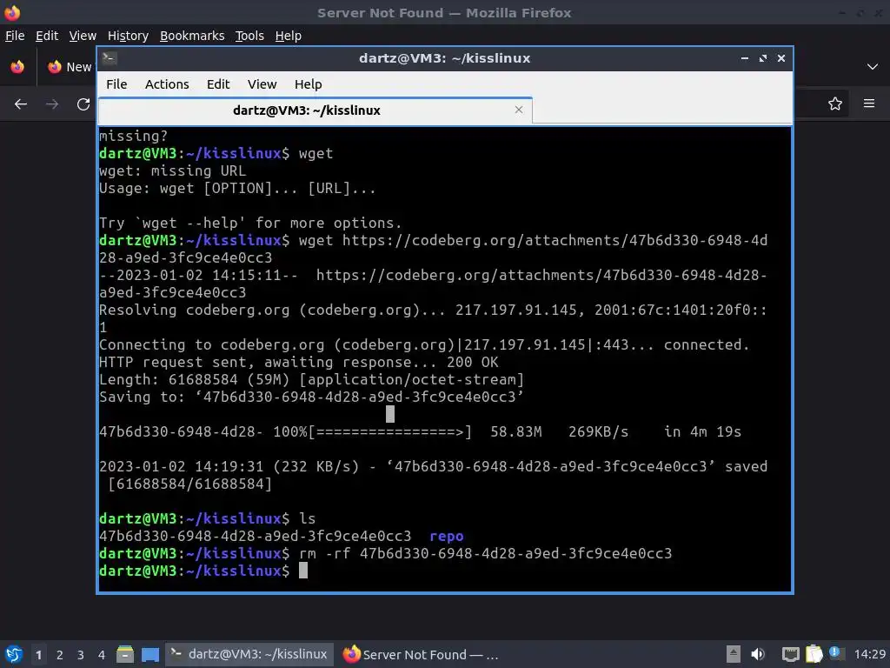The height and width of the screenshot is (668, 890).
Task: Click the wget 100% progress bar line
Action: (420, 431)
